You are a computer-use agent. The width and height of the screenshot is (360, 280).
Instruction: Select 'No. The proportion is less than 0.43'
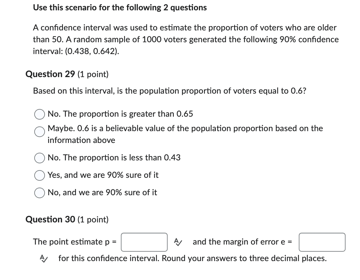pos(39,158)
